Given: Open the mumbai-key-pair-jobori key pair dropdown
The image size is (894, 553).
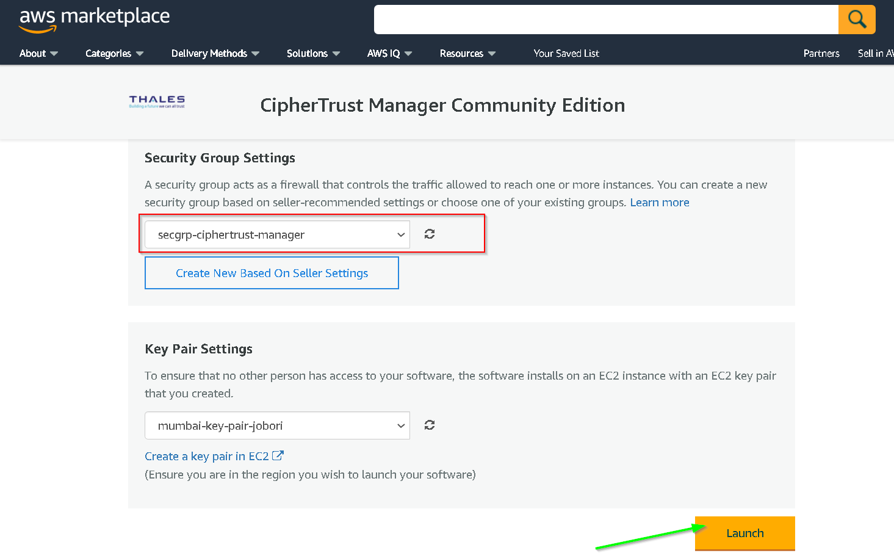Looking at the screenshot, I should pos(277,425).
